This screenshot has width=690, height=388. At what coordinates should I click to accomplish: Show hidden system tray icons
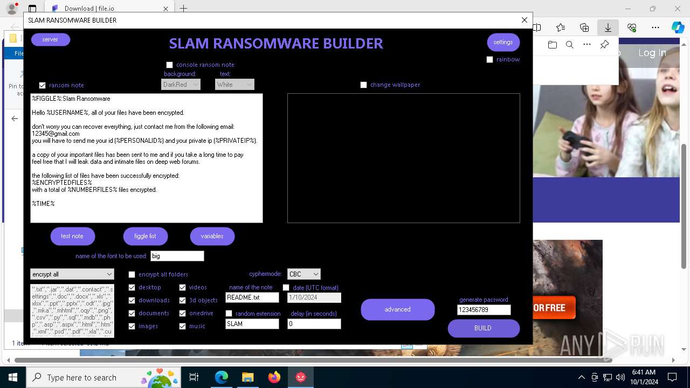[x=581, y=377]
